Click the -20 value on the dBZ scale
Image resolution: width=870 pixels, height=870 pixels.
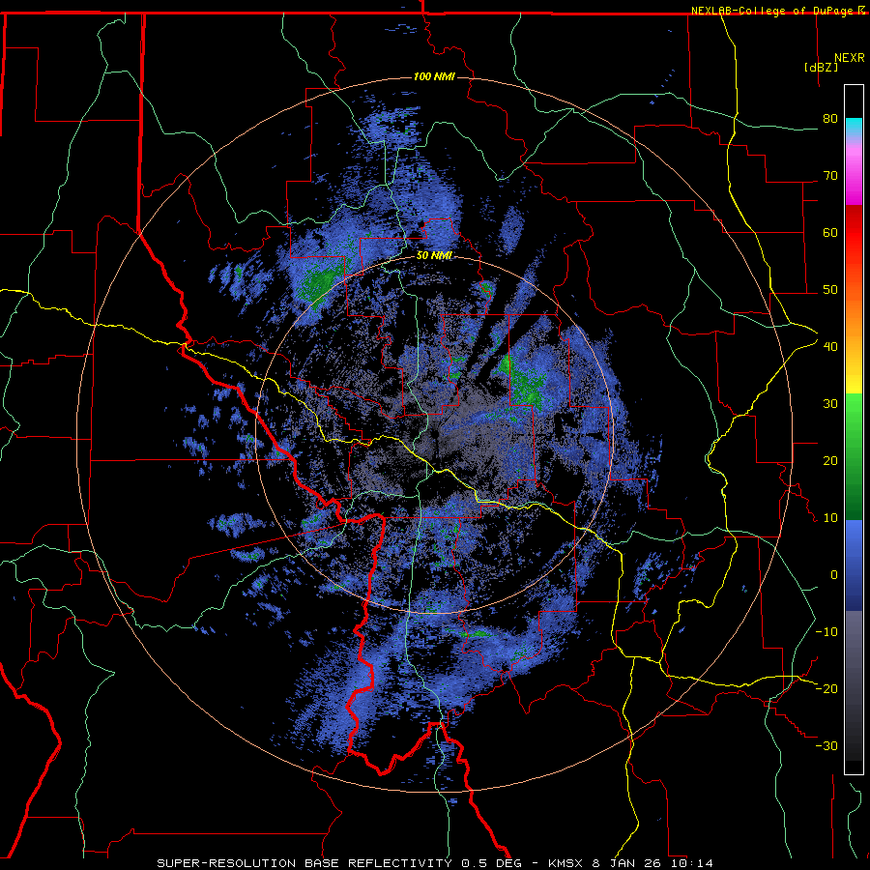point(826,689)
